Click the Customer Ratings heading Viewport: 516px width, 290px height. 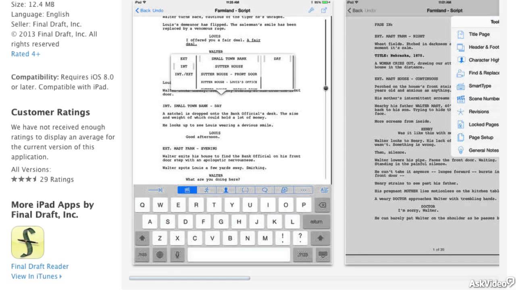pos(50,112)
